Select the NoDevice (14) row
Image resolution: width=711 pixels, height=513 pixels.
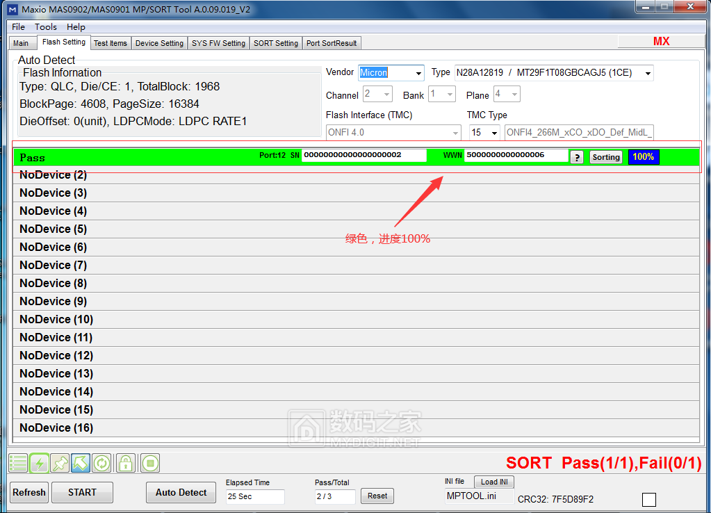[356, 392]
